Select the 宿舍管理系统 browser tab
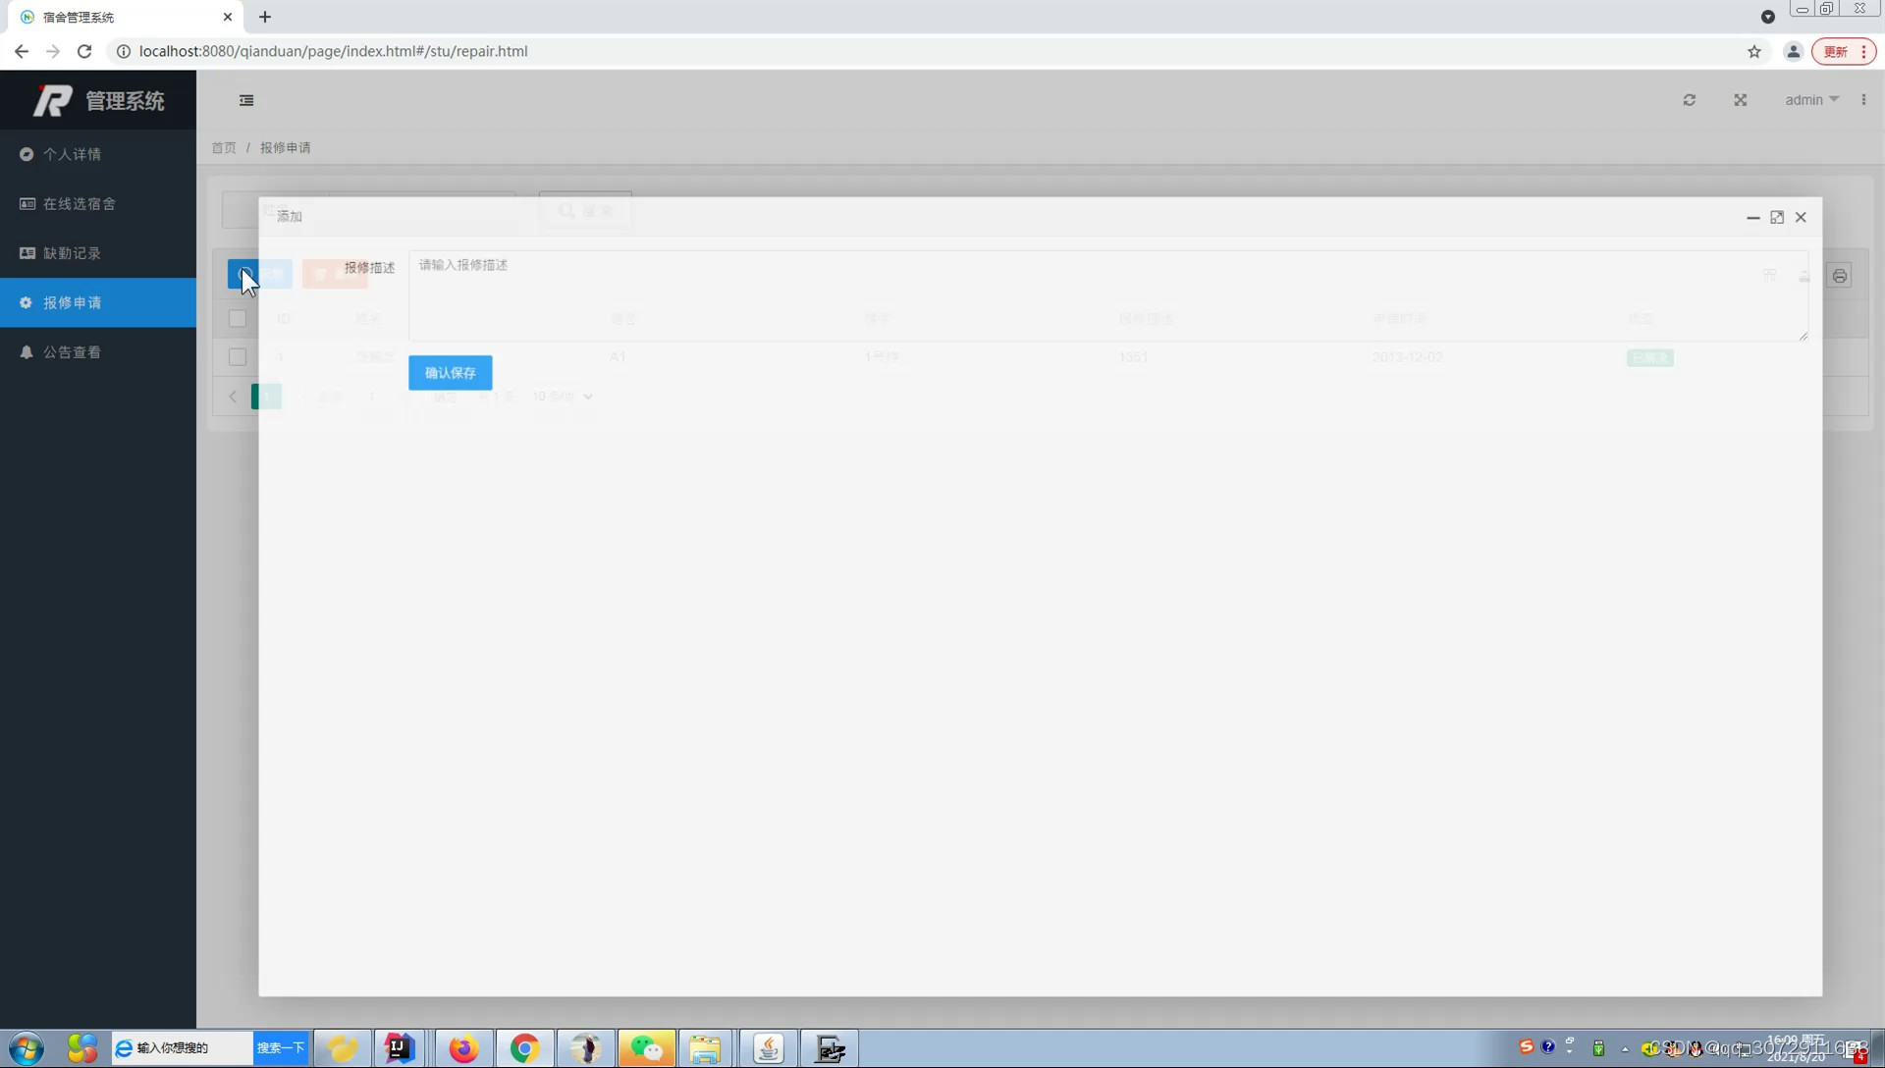Viewport: 1885px width, 1068px height. pos(128,17)
